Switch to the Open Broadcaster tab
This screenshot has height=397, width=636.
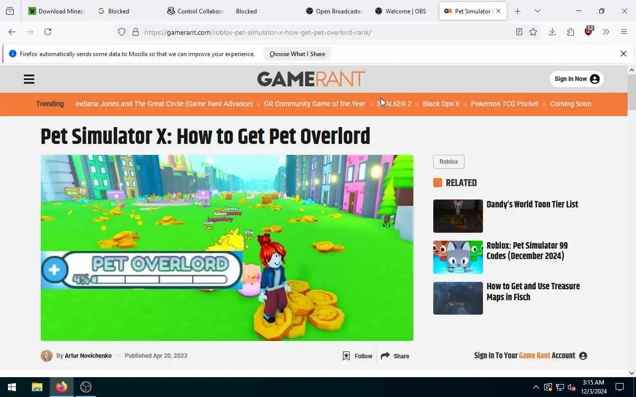tap(334, 11)
